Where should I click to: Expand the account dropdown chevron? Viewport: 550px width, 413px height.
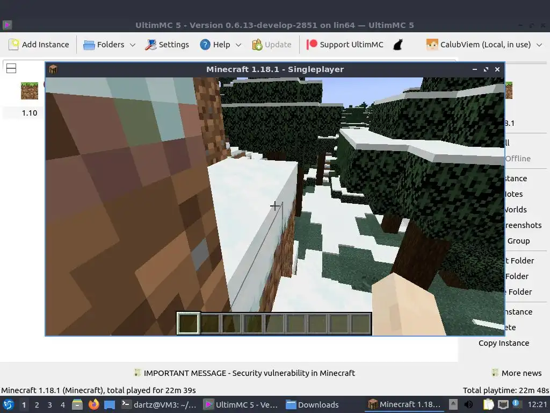coord(539,45)
